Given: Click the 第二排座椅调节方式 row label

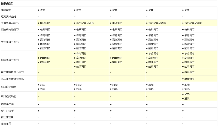Looking at the screenshot, I should [x=12, y=79].
